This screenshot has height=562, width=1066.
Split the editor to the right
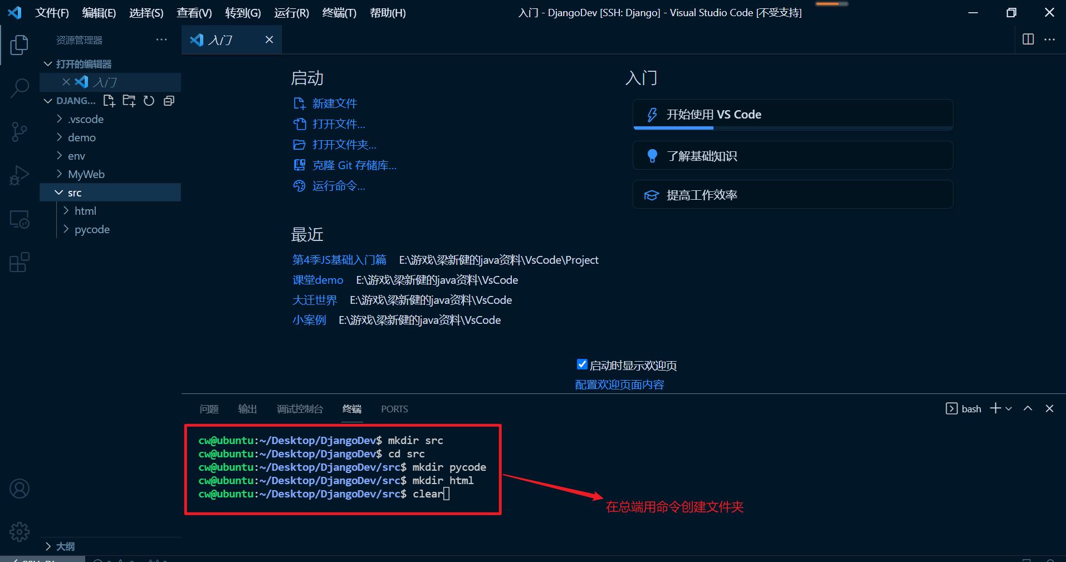1028,39
